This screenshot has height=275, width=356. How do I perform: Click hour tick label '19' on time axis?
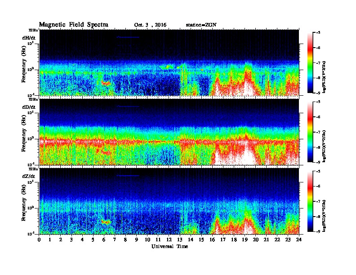click(245, 240)
